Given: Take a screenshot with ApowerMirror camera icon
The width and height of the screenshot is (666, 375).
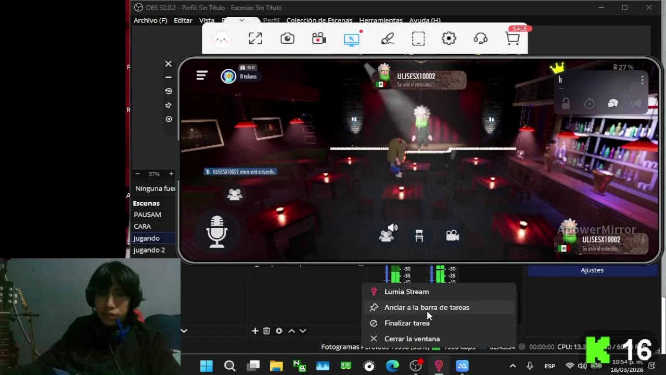Looking at the screenshot, I should pyautogui.click(x=287, y=39).
